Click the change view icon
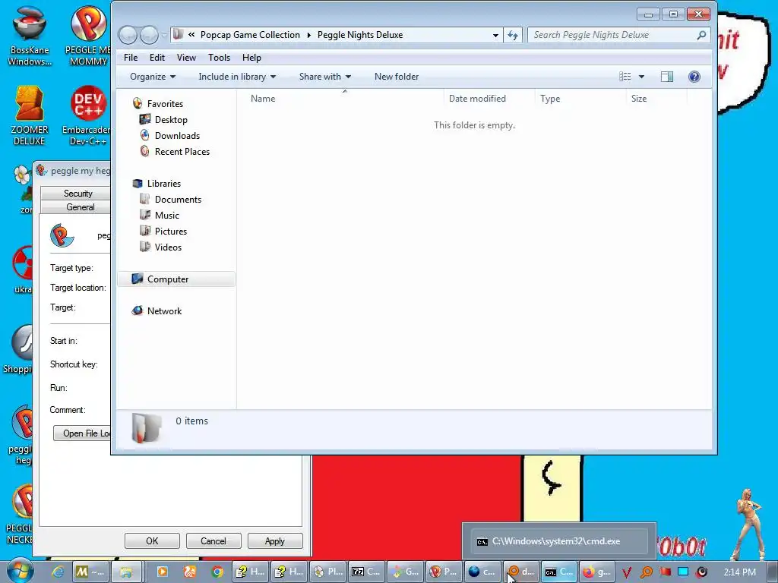 [x=625, y=77]
